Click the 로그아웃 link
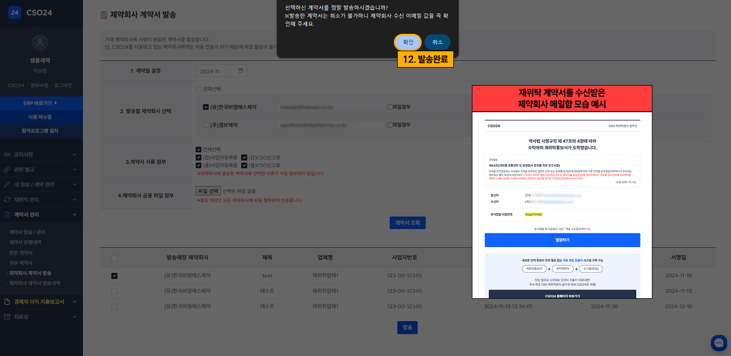This screenshot has width=731, height=356. (x=63, y=86)
